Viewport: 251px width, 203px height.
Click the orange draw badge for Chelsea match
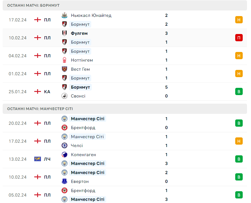[x=239, y=141]
